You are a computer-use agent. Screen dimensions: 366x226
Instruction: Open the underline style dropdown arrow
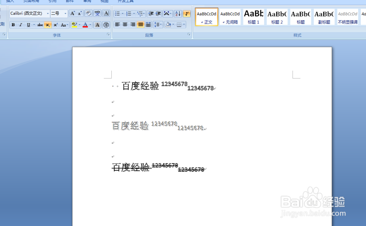coord(34,25)
